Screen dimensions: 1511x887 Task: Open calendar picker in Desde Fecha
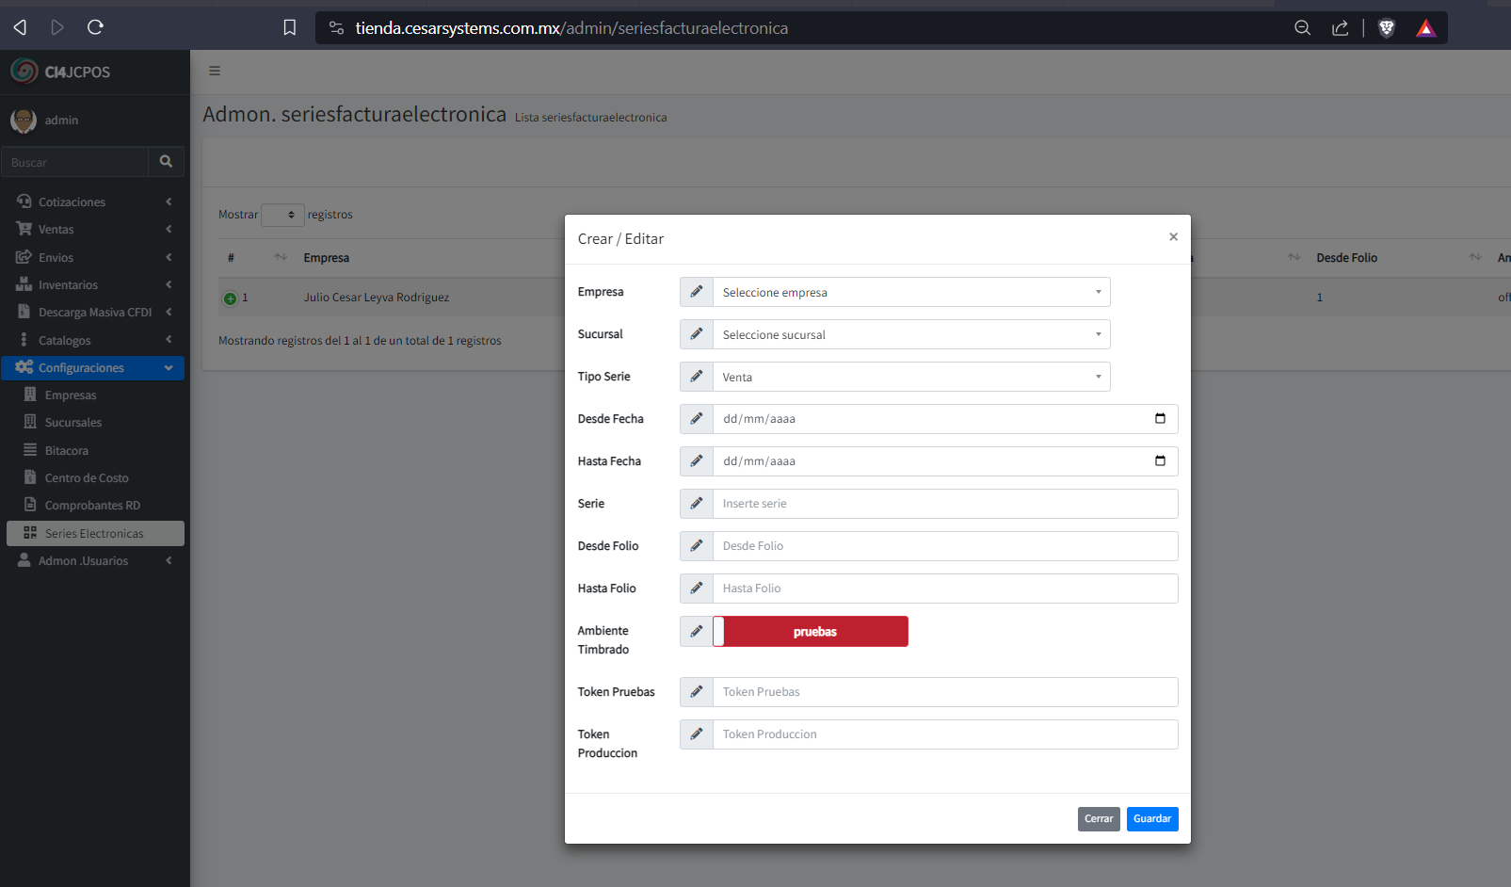(x=1160, y=419)
